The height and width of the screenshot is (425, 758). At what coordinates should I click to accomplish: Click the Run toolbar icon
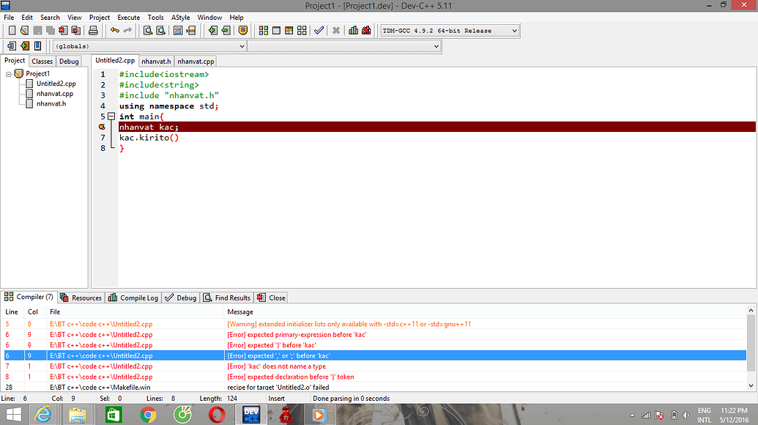coord(276,31)
